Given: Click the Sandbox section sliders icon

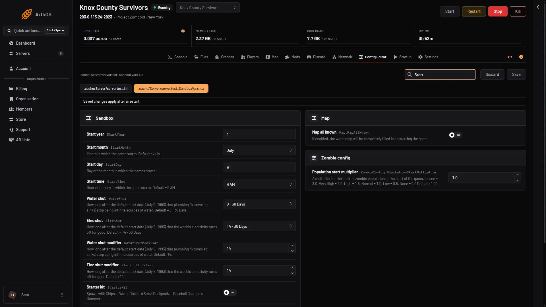Looking at the screenshot, I should click(x=88, y=118).
